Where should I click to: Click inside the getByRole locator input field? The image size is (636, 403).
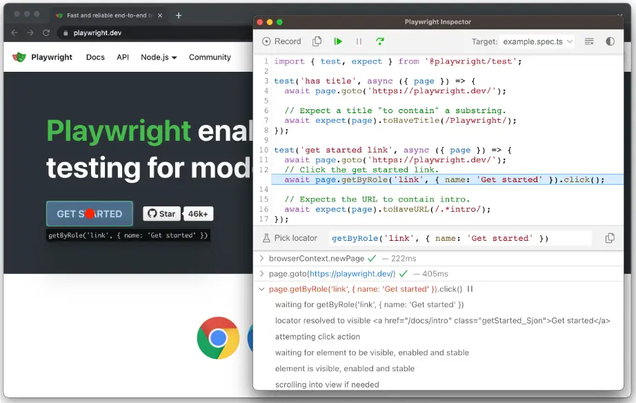point(459,238)
